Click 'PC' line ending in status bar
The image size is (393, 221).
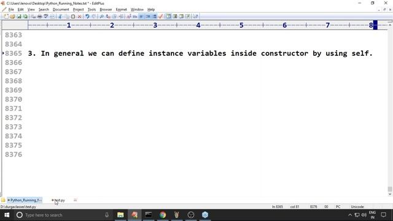click(x=338, y=207)
